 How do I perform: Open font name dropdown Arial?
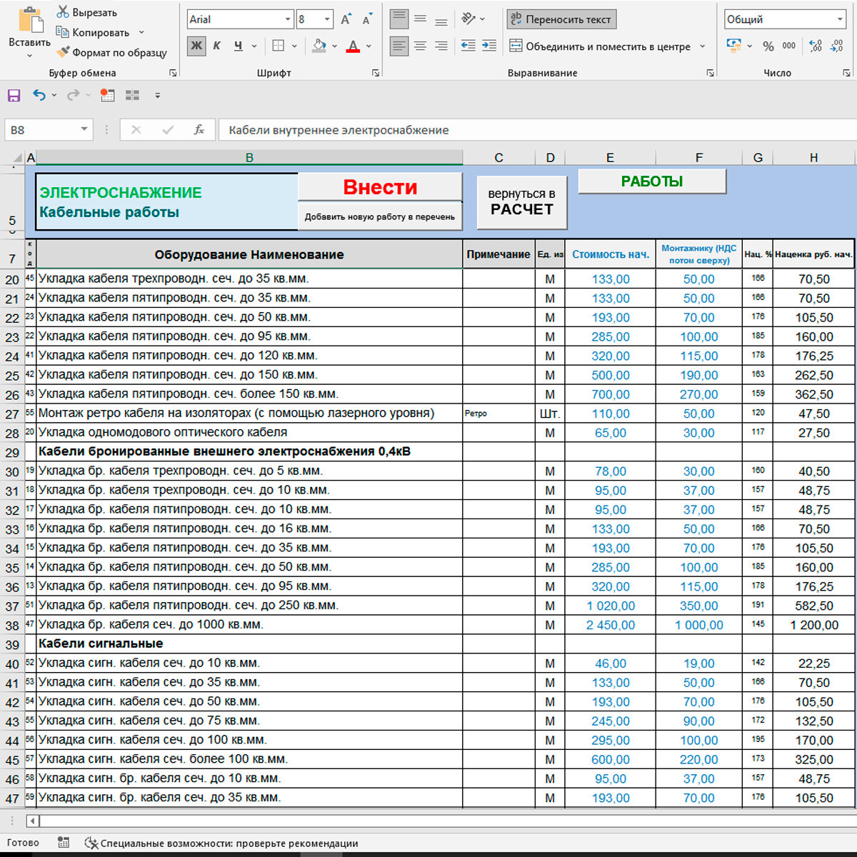[x=288, y=19]
